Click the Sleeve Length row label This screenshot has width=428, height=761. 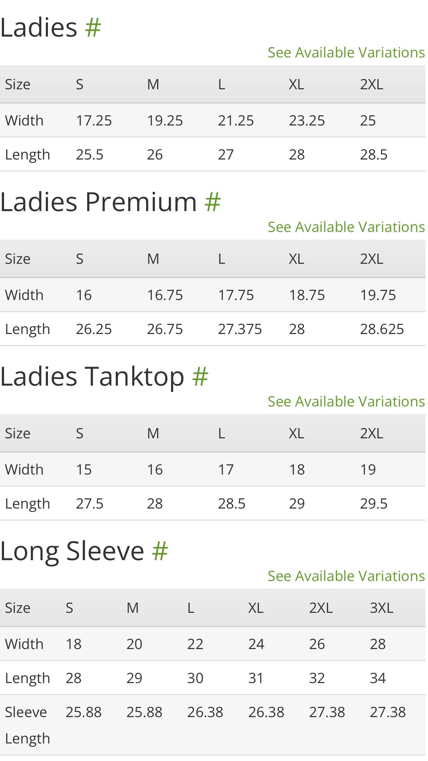pyautogui.click(x=27, y=725)
